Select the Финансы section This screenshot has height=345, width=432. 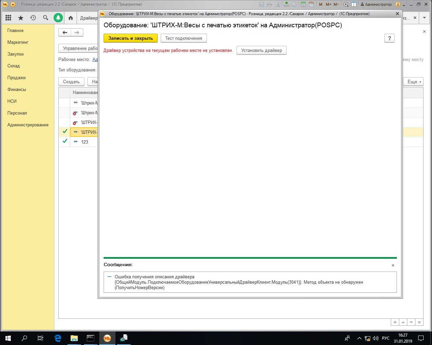pyautogui.click(x=17, y=89)
